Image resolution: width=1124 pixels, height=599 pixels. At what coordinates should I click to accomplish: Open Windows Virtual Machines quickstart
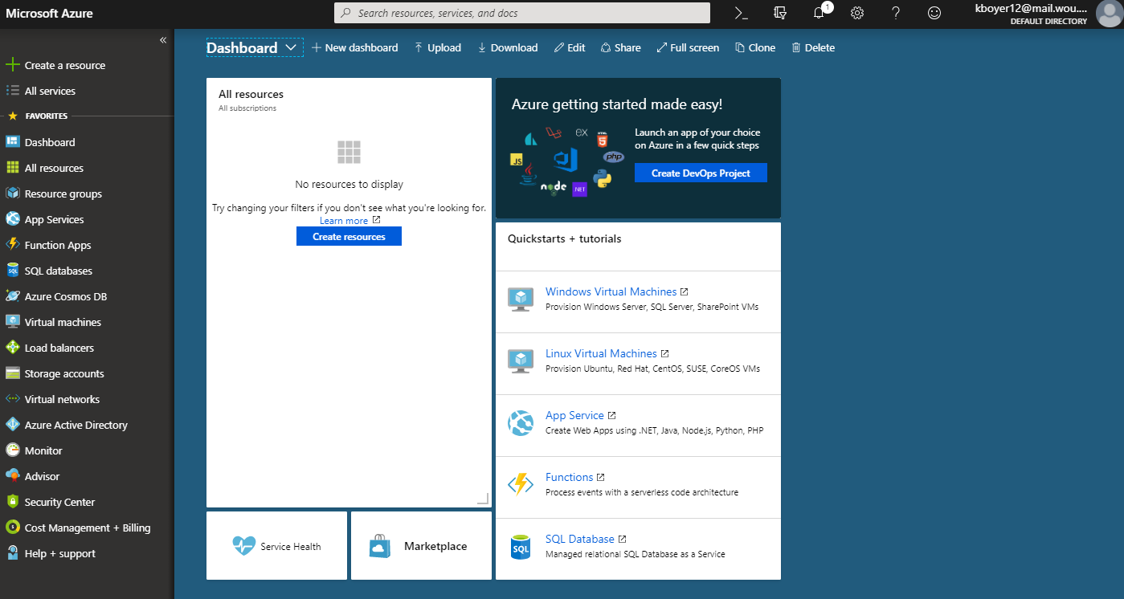[611, 291]
